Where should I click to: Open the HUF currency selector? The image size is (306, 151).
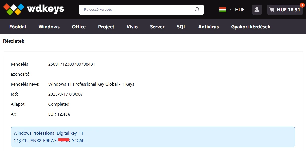pos(240,10)
